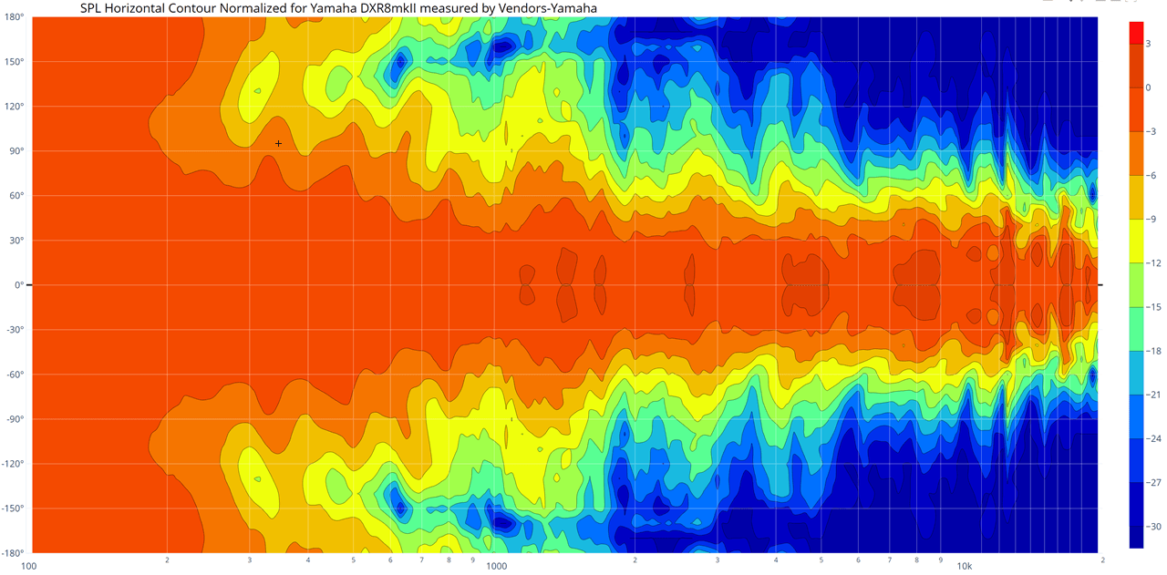The height and width of the screenshot is (575, 1167).
Task: Select the 150° vertical axis label
Action: [x=15, y=62]
